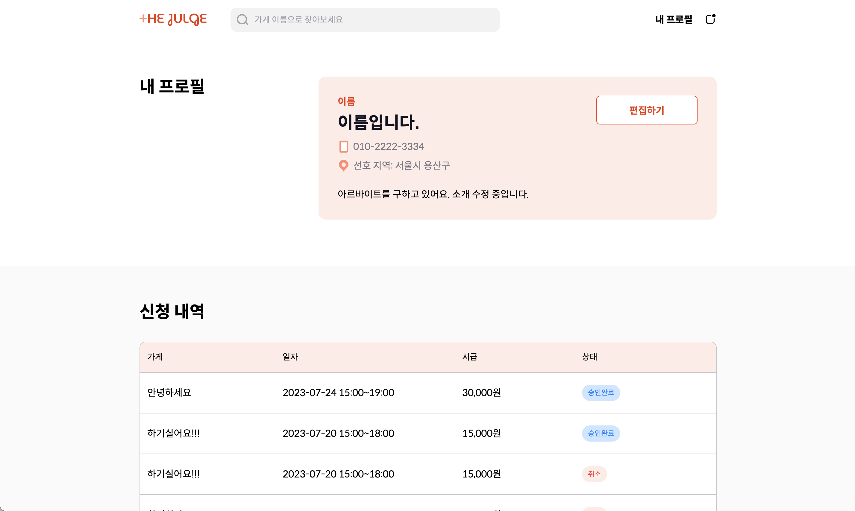This screenshot has height=511, width=855.
Task: Click the second row 승인완료 badge
Action: click(601, 433)
